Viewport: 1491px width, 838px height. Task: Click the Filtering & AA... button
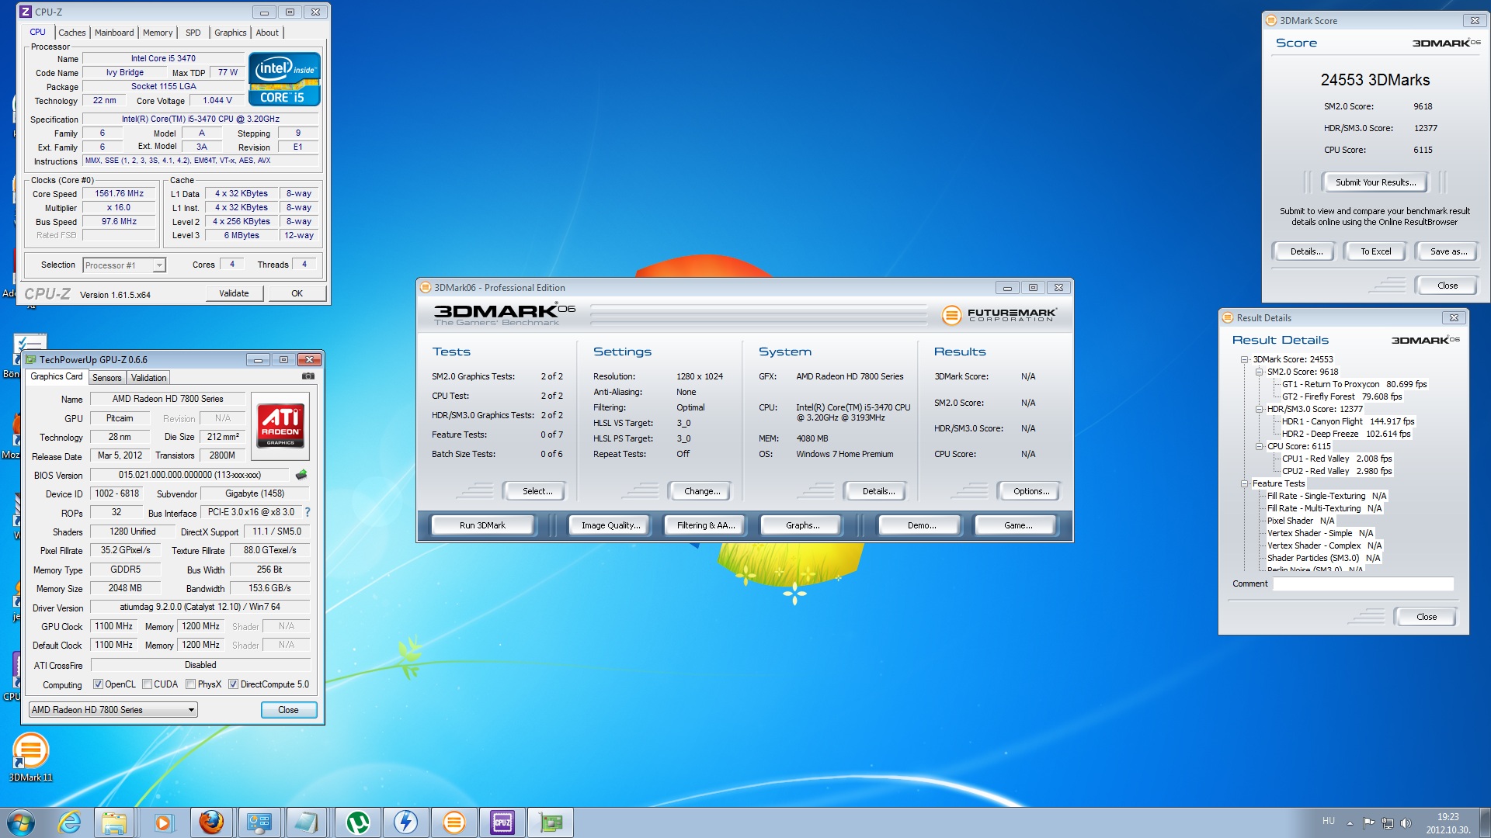coord(706,525)
